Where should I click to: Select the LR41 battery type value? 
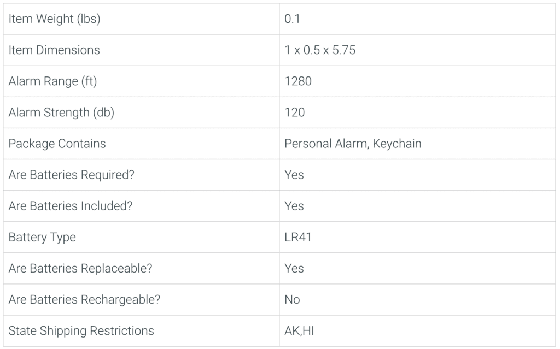[298, 237]
